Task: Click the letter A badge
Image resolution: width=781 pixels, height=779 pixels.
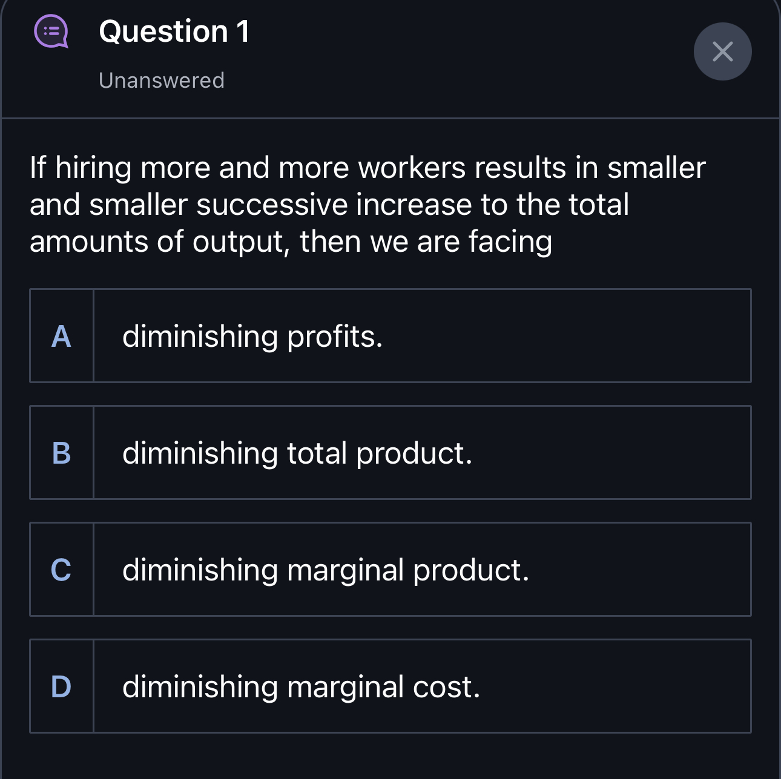Action: tap(61, 338)
